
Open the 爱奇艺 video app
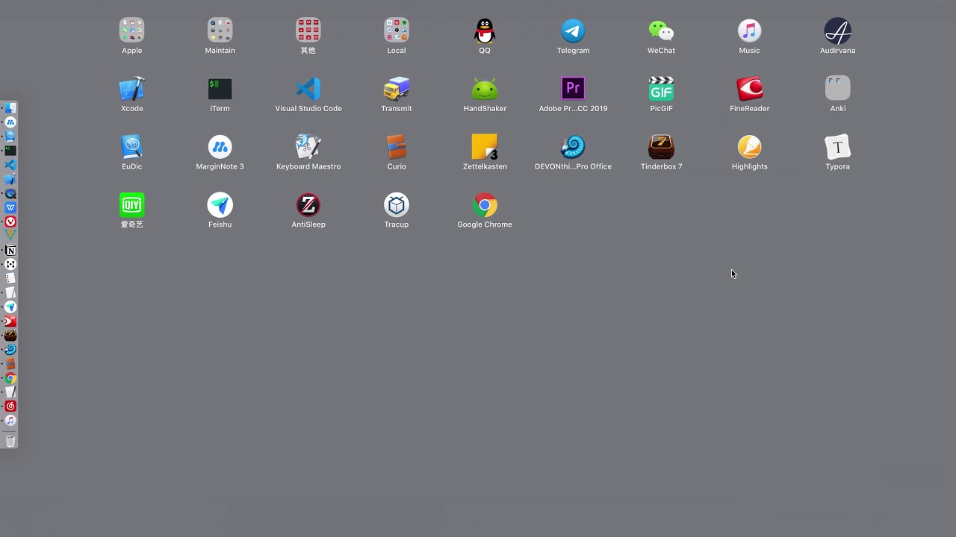pos(131,205)
